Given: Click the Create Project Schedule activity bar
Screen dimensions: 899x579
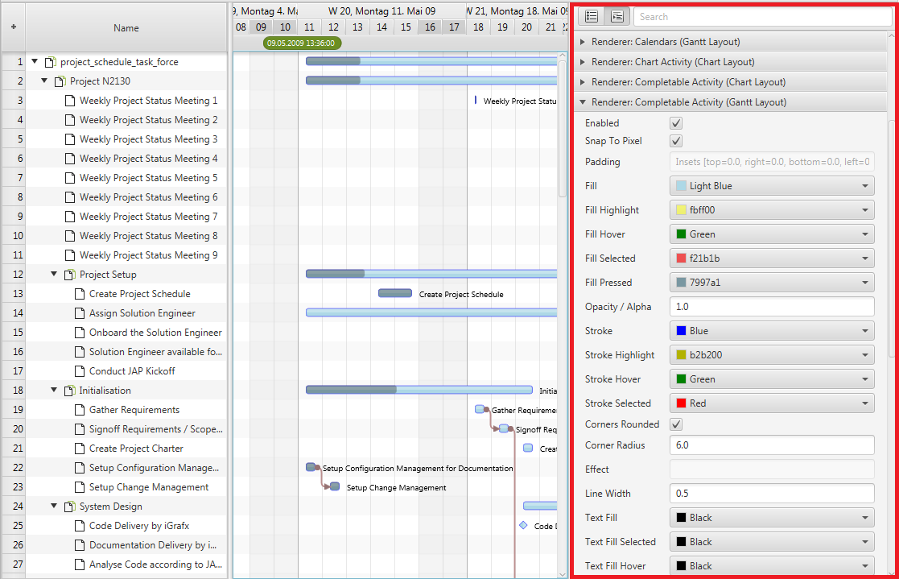Looking at the screenshot, I should (x=395, y=293).
